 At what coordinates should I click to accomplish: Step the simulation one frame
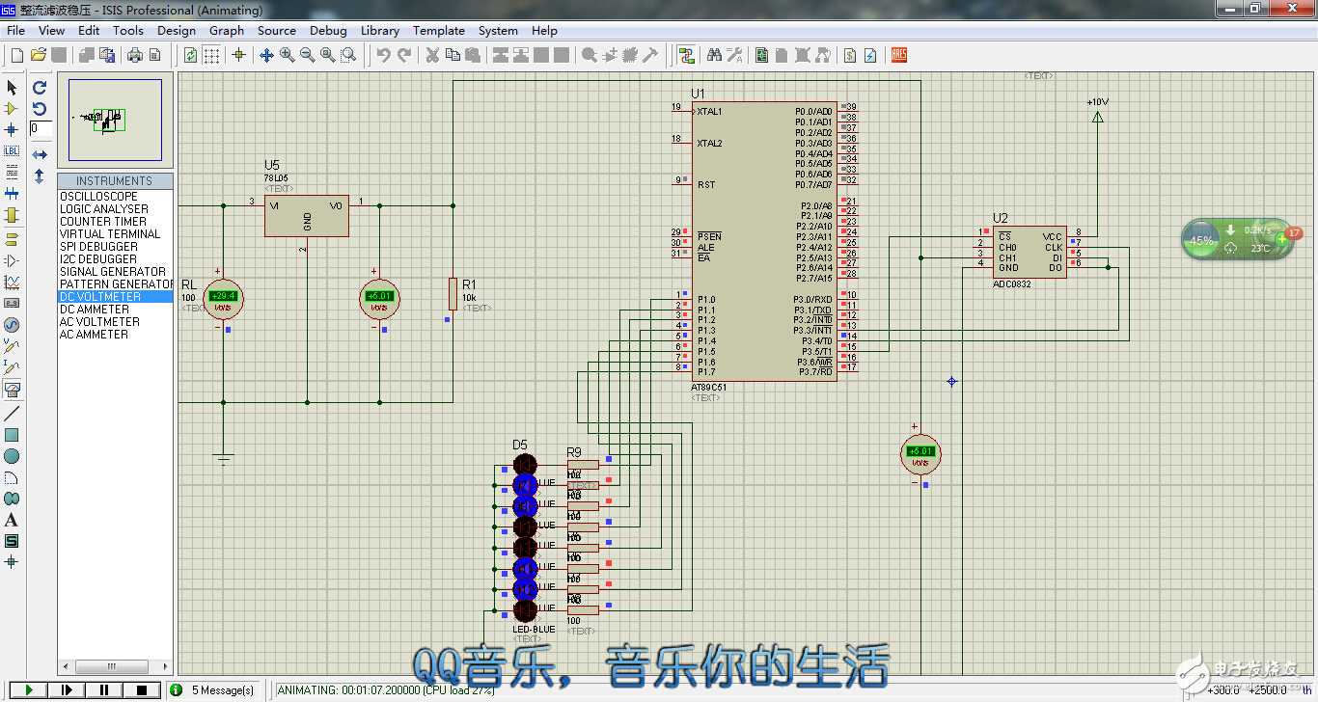[x=67, y=689]
